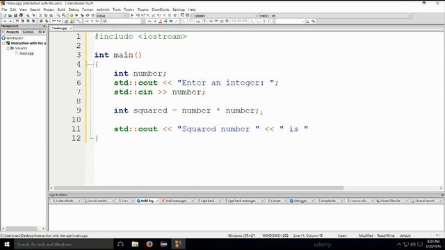Open the Build menu
The height and width of the screenshot is (250, 445).
61,10
